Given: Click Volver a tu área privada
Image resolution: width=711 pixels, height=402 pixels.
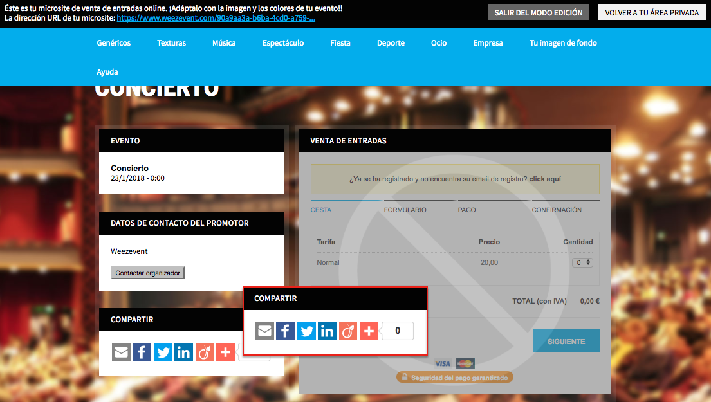Looking at the screenshot, I should (652, 12).
